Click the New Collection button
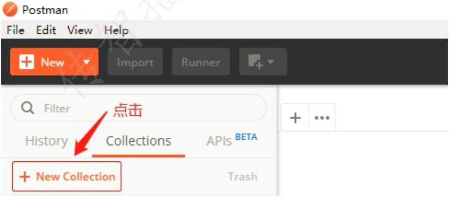Viewport: 451px width, 198px height. 67,176
